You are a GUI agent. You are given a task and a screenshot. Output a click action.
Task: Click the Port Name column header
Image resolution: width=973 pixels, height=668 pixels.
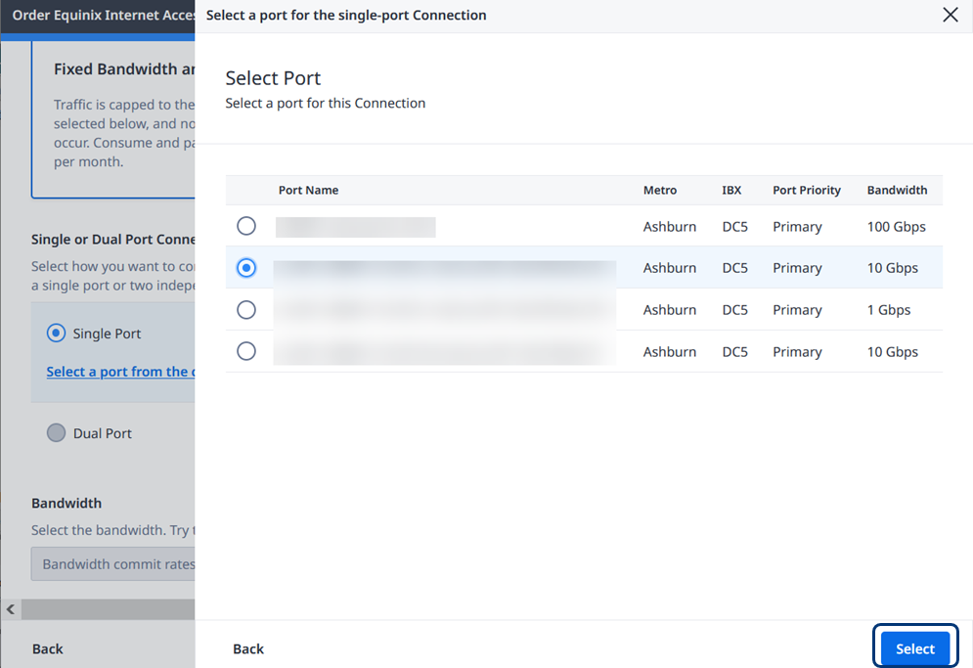308,190
